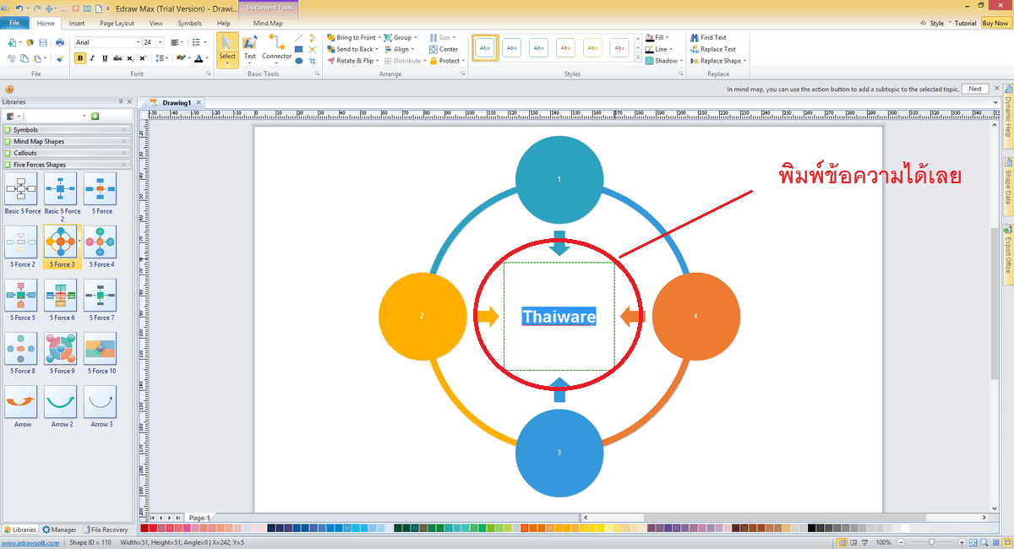Select the Basic 5 Force shape

pos(22,193)
